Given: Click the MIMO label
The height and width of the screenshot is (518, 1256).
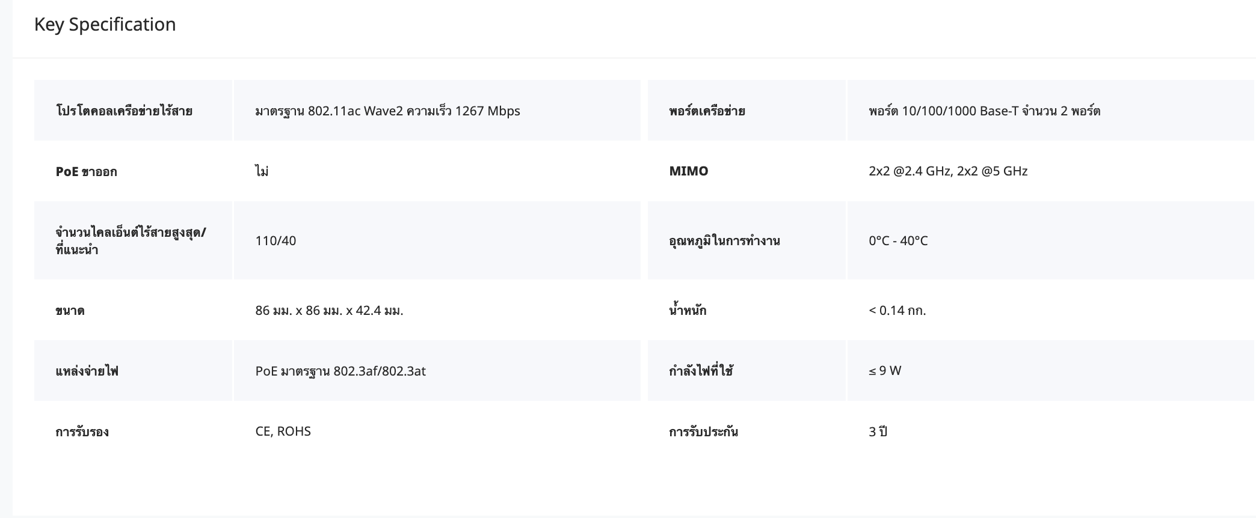Looking at the screenshot, I should [688, 171].
